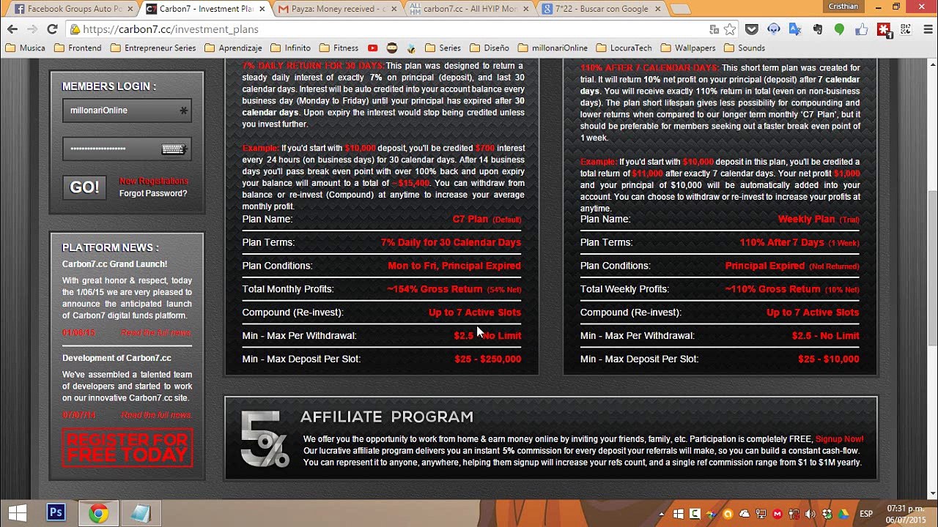Open the headphone skull extension icon
The width and height of the screenshot is (938, 527).
773,29
